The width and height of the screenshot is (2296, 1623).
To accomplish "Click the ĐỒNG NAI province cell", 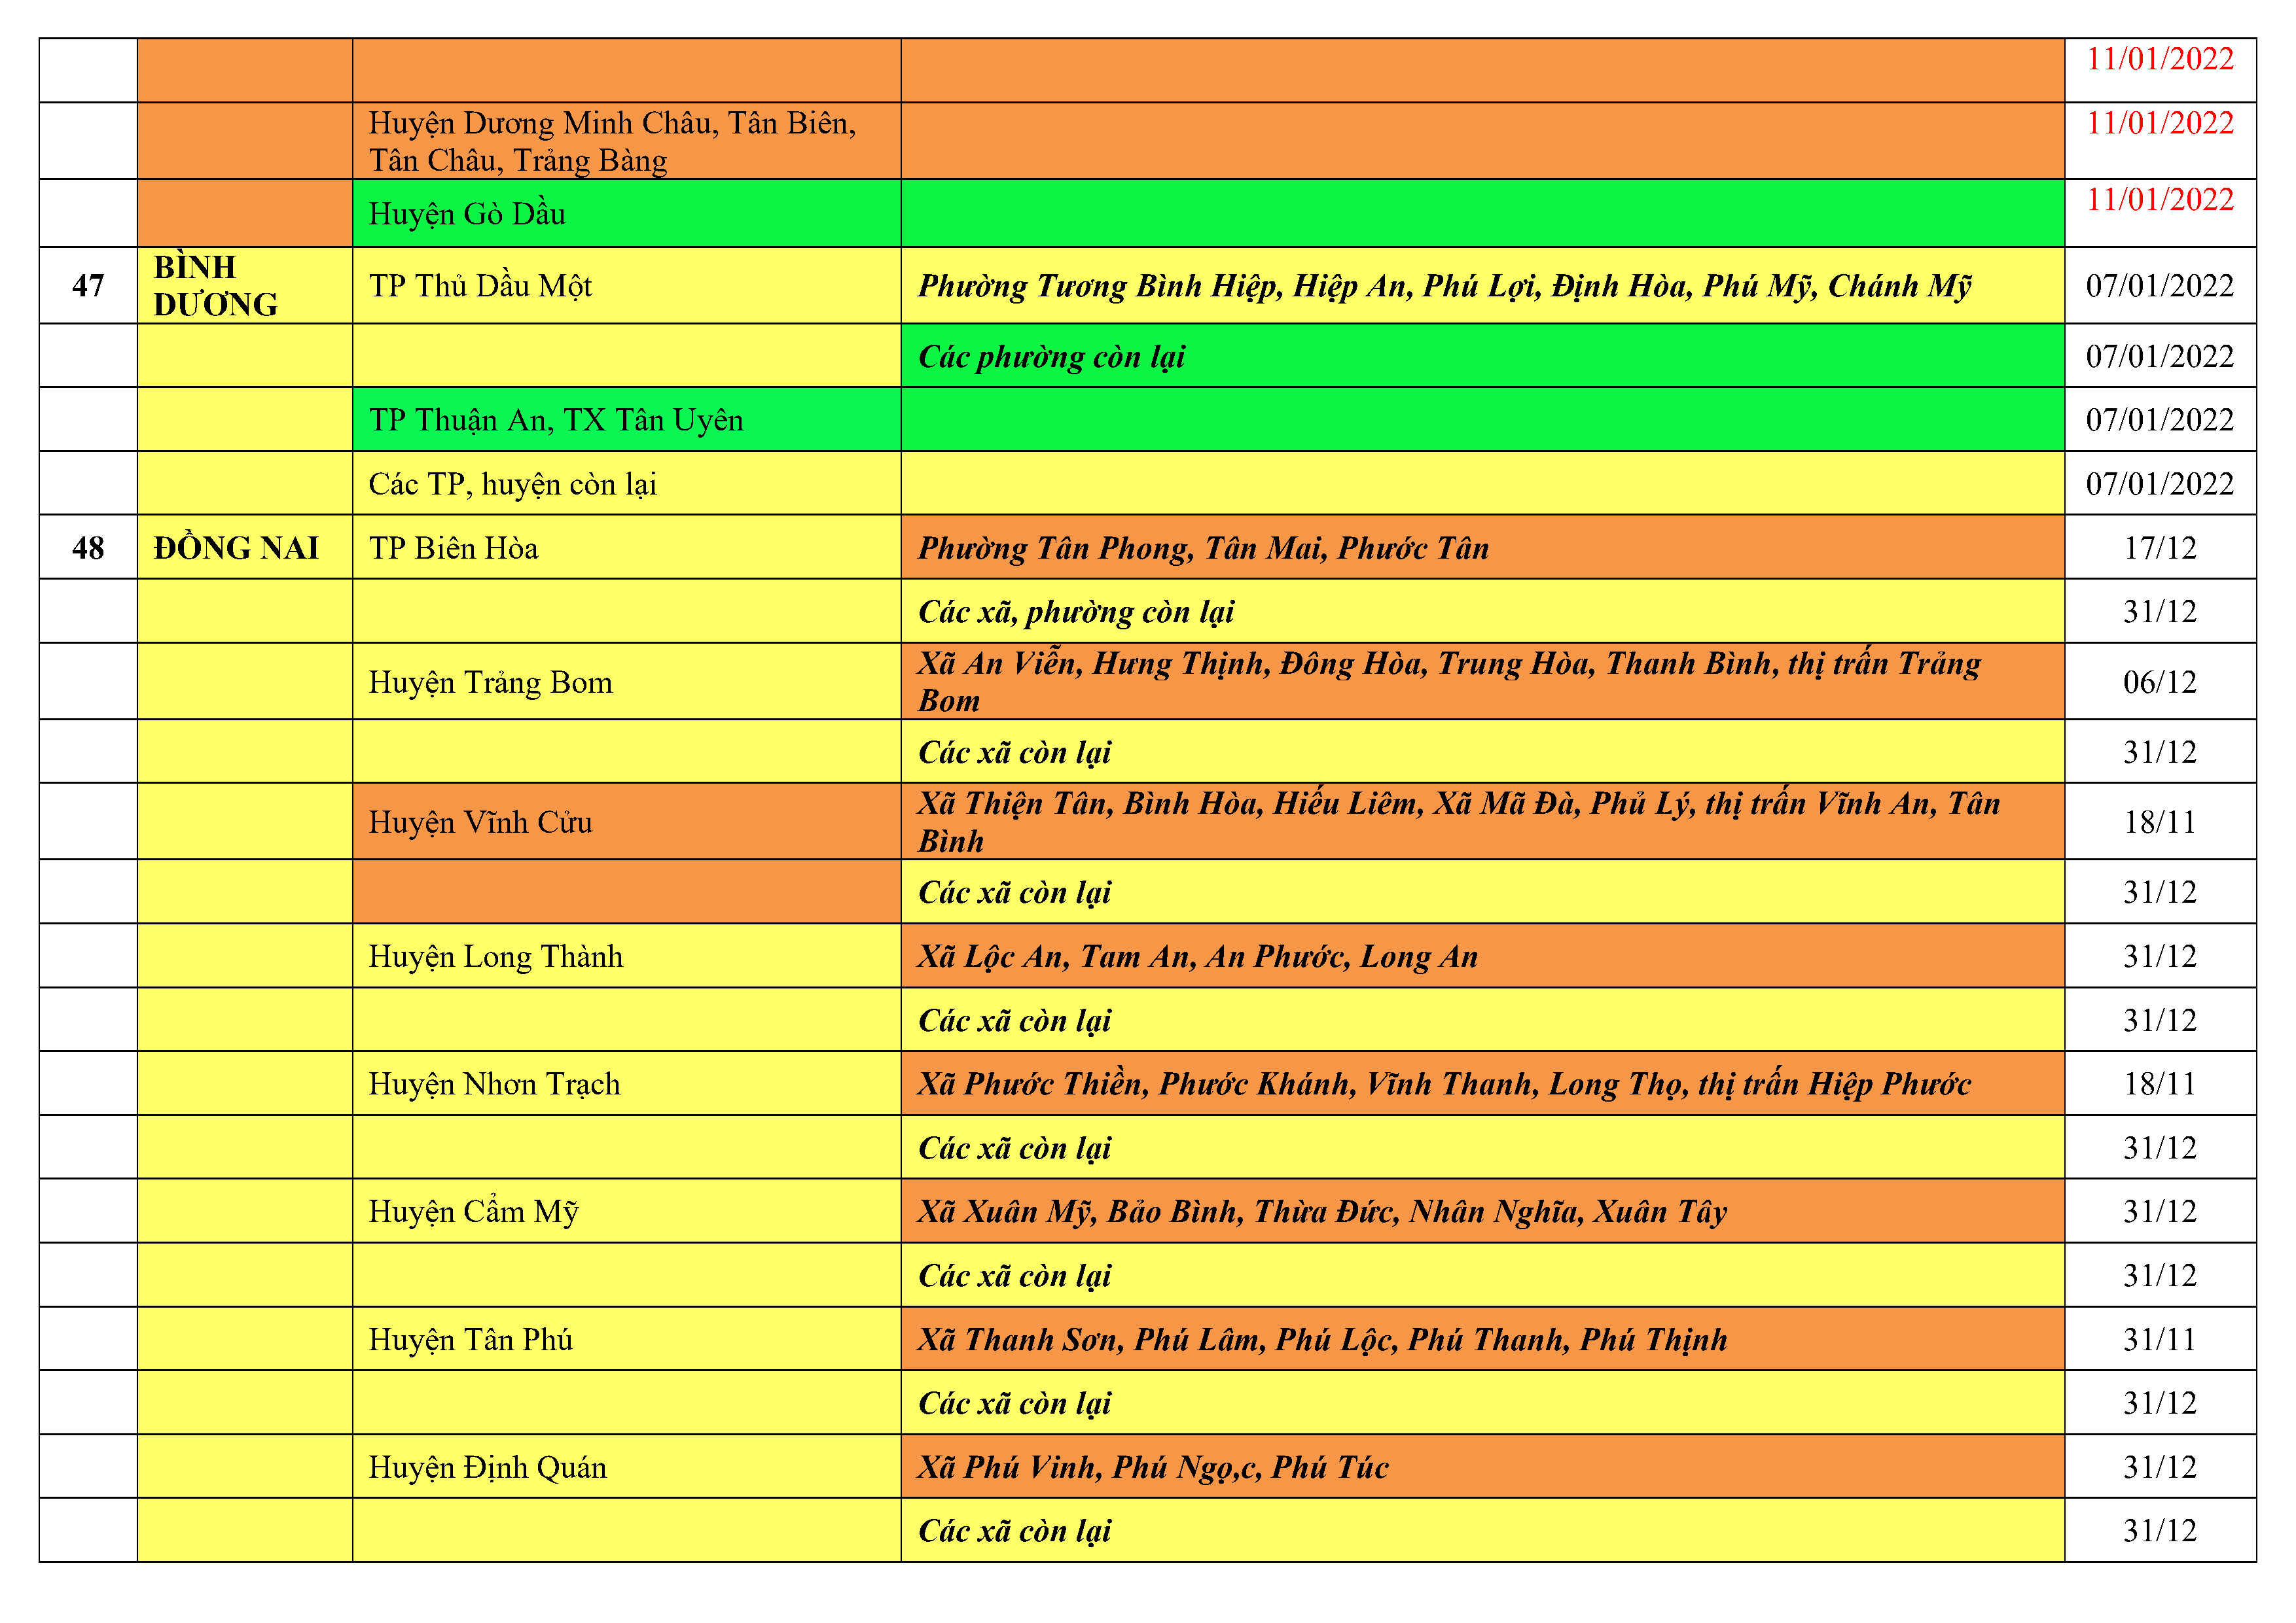I will pos(244,548).
